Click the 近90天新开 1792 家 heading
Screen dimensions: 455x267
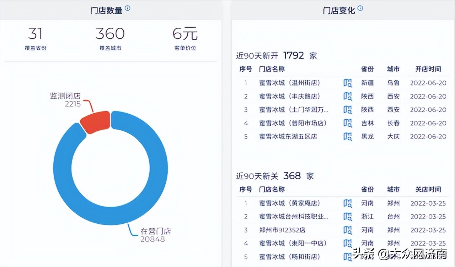coord(277,56)
